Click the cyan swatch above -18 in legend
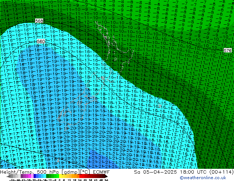Image resolution: width=234 pixels, height=181 pixels. click(x=45, y=176)
